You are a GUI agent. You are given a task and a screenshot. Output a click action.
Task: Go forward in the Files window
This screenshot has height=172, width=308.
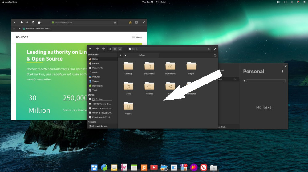103,49
